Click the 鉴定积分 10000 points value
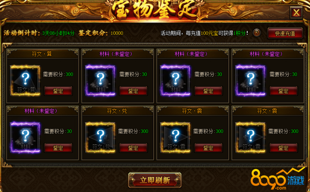The image size is (310, 192). tap(117, 33)
